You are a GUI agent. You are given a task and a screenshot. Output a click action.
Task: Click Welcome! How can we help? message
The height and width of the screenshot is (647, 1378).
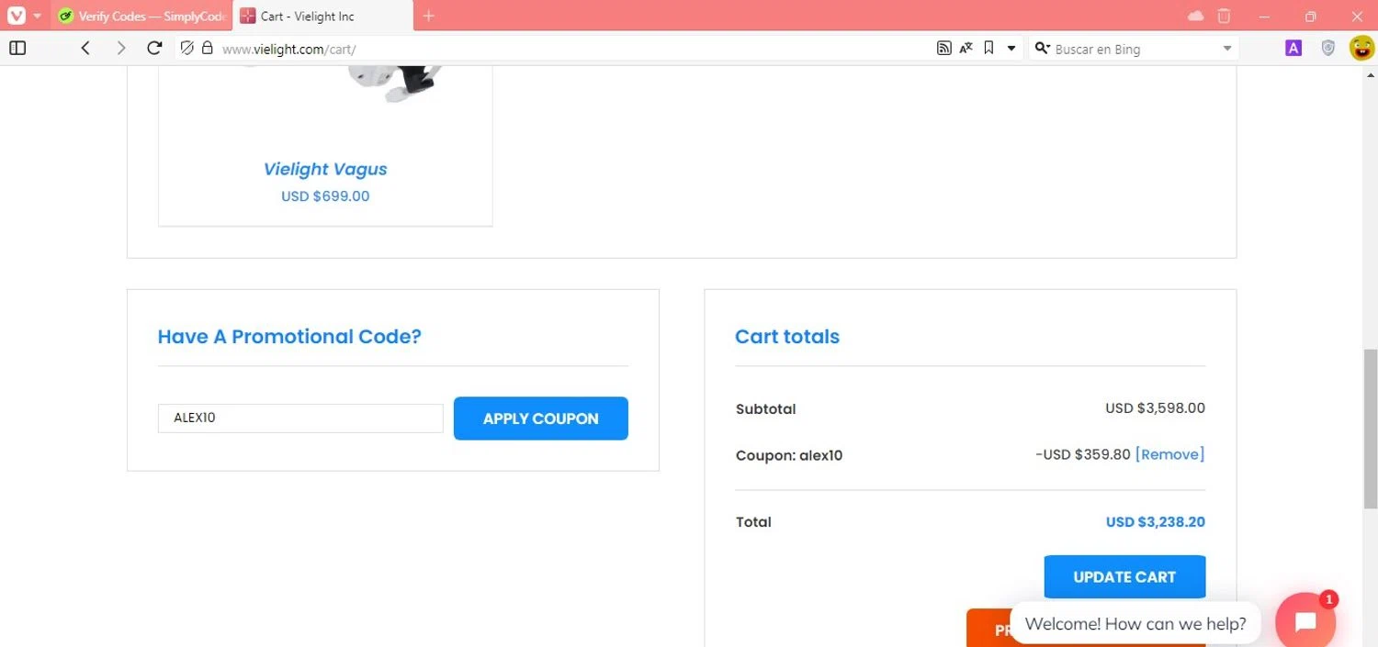point(1135,623)
